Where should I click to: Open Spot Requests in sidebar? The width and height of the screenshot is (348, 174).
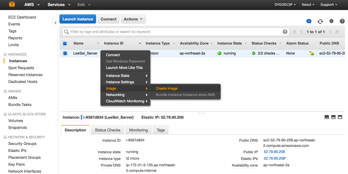click(x=21, y=68)
